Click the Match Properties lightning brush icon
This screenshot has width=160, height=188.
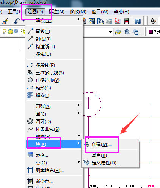coord(5,21)
